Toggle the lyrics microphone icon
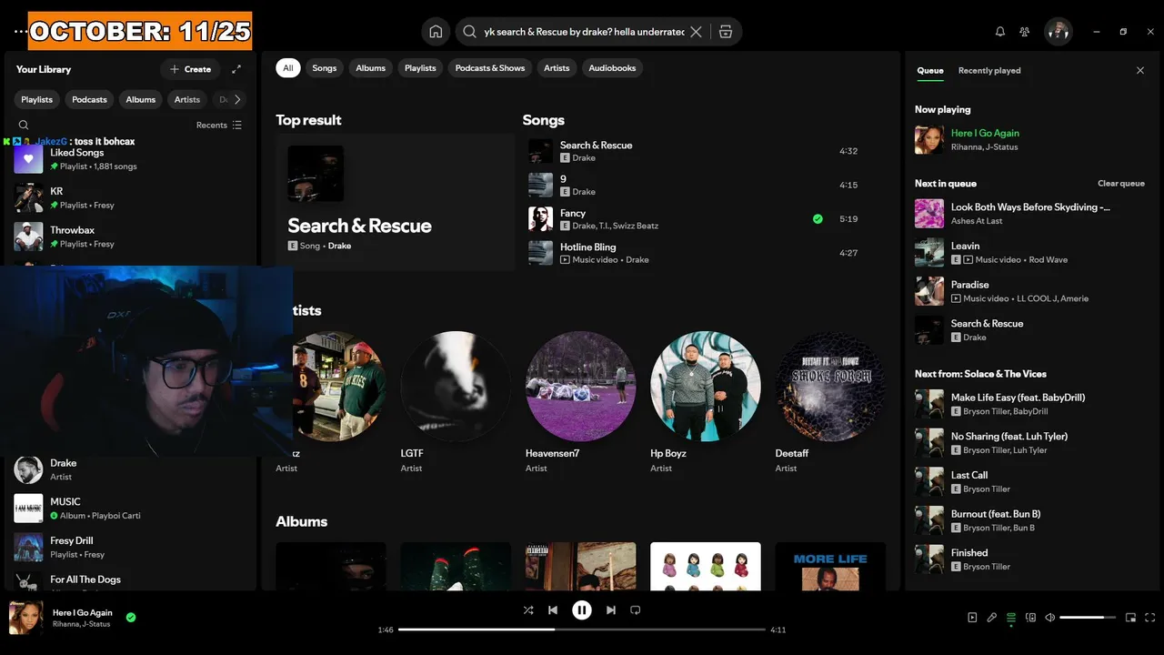Viewport: 1164px width, 655px height. click(x=992, y=618)
